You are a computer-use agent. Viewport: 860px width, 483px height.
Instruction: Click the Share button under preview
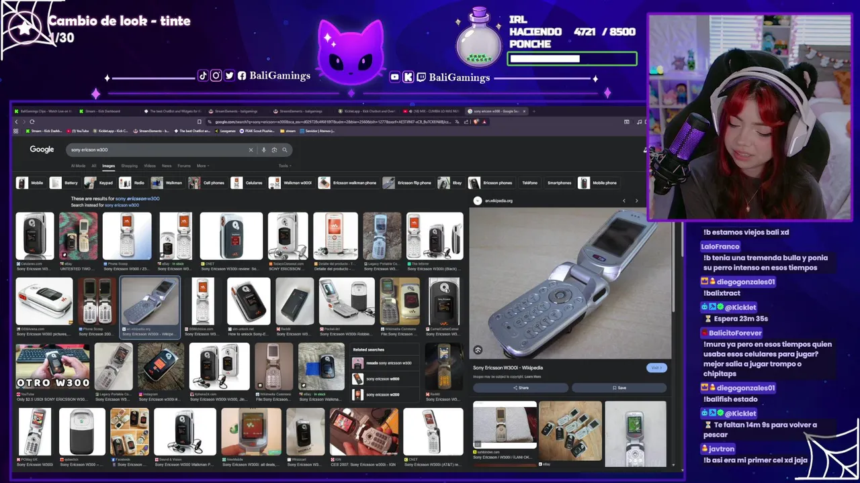(x=521, y=388)
